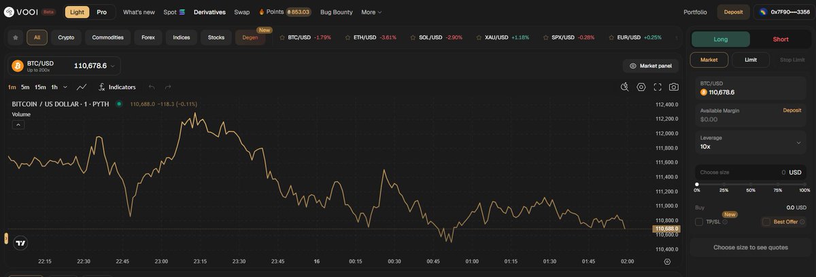Open the BTC/USD pair selector
The width and height of the screenshot is (816, 277).
coord(65,66)
